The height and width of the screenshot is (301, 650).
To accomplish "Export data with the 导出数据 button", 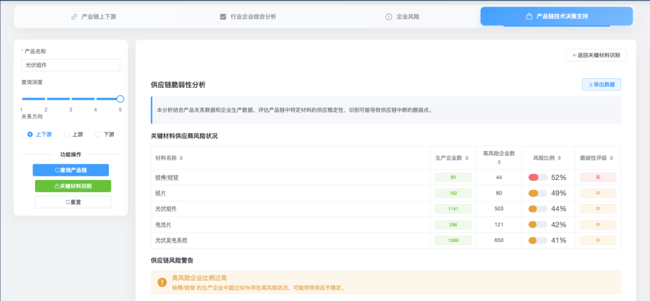I will (x=601, y=85).
